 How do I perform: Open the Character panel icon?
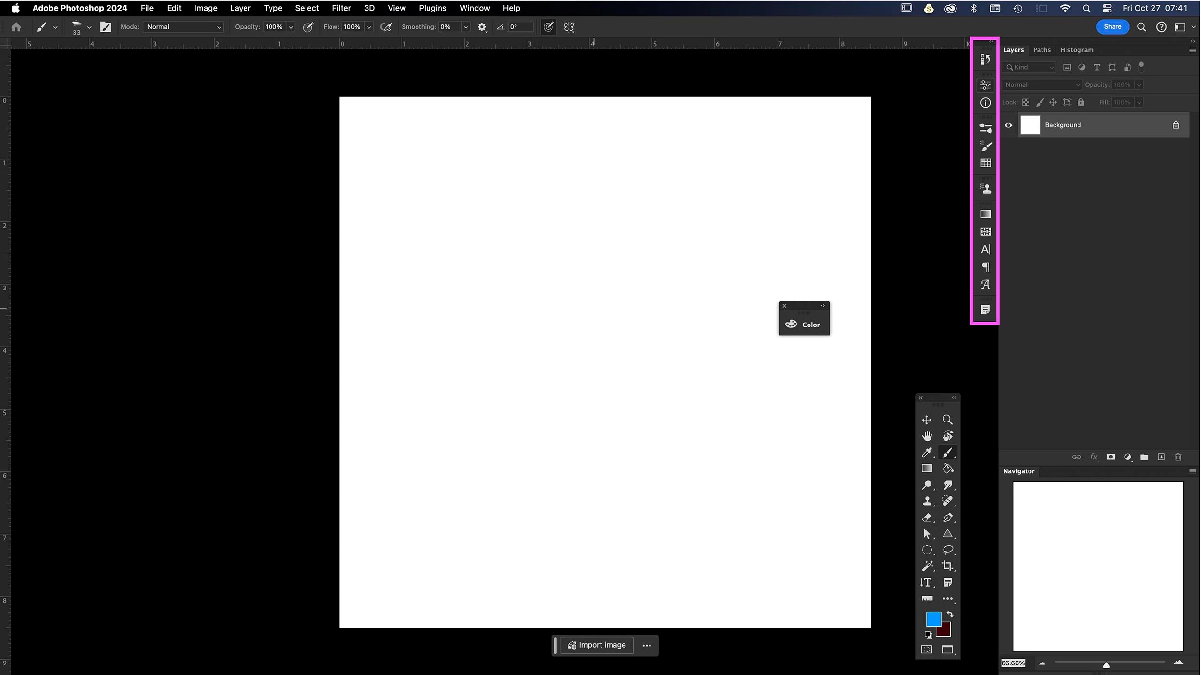pos(985,250)
